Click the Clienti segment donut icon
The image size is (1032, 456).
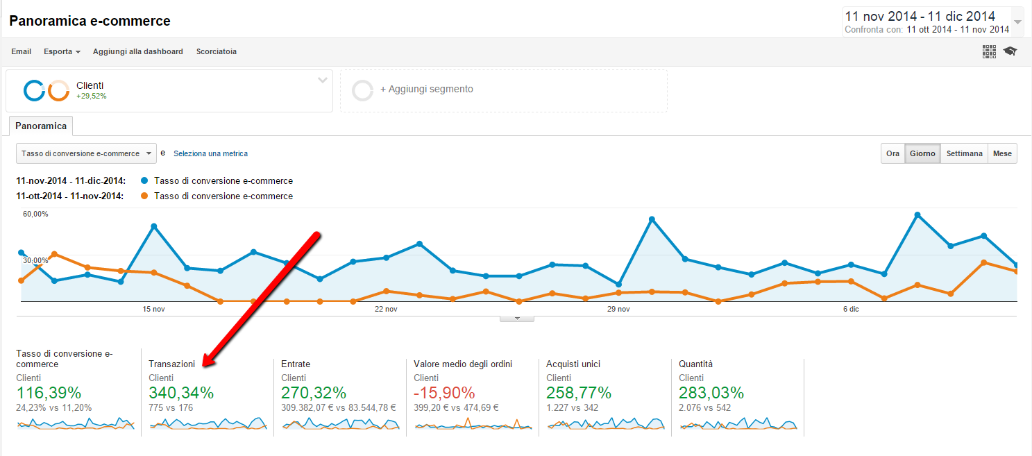point(46,91)
